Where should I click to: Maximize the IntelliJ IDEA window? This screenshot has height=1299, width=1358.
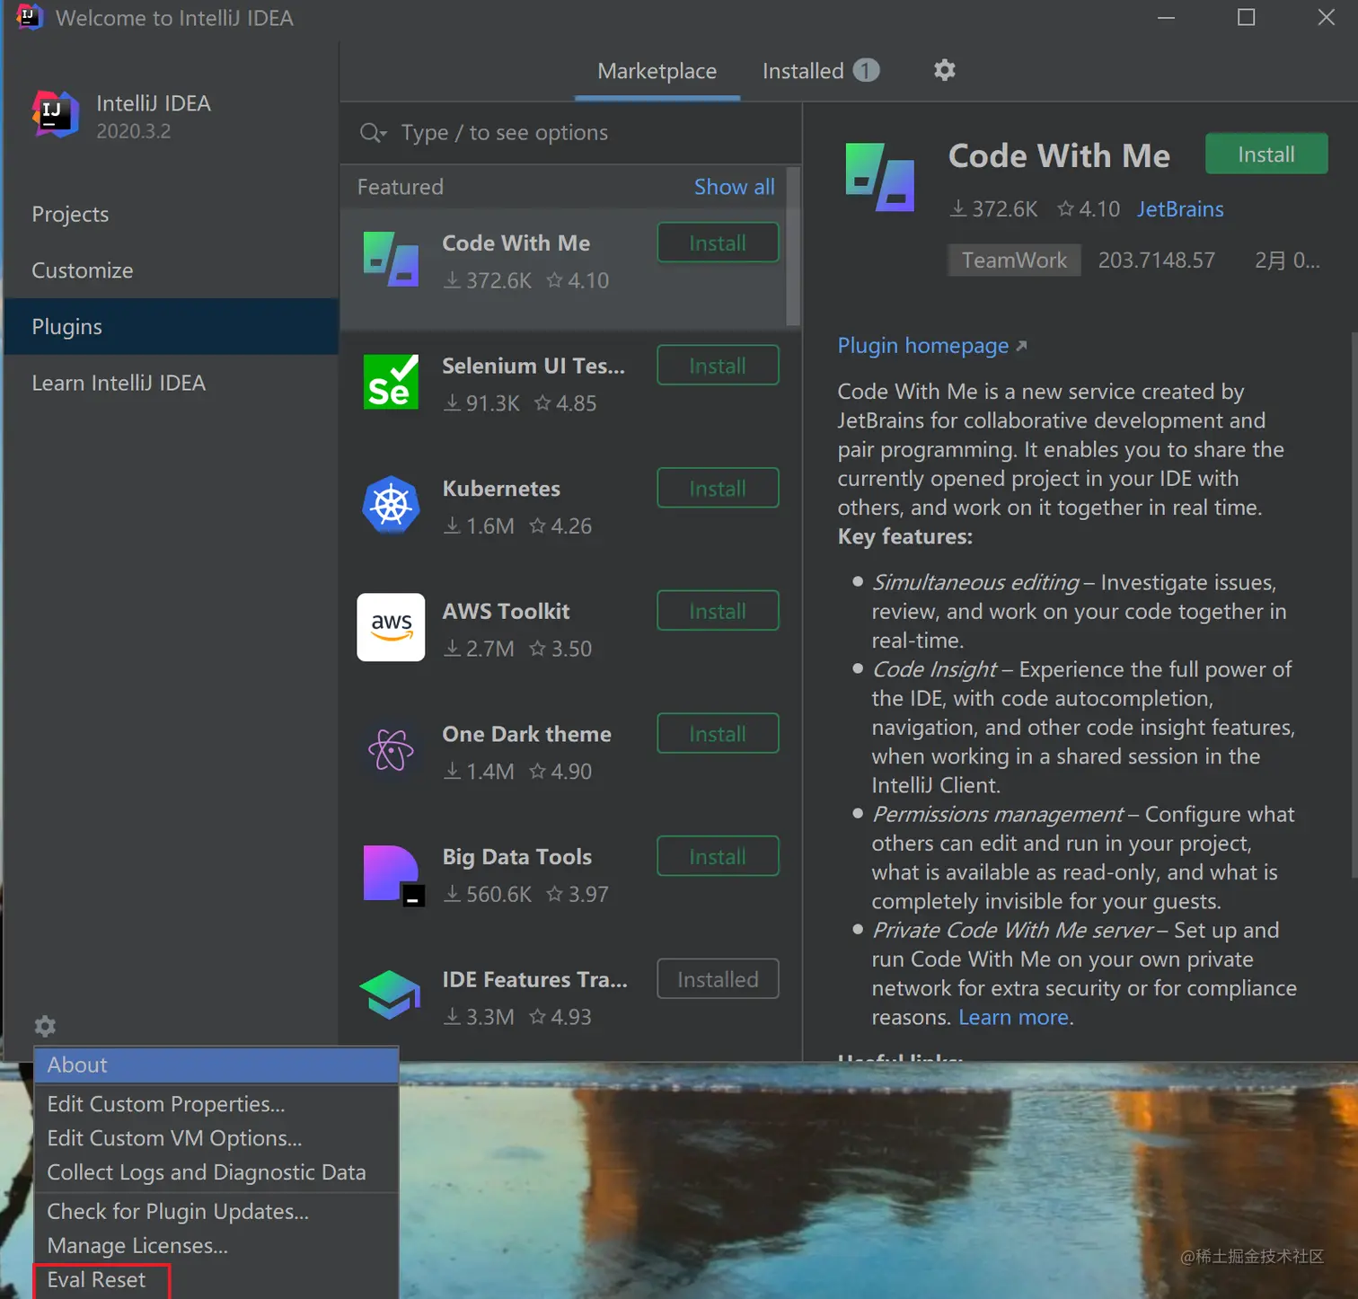[x=1246, y=17]
